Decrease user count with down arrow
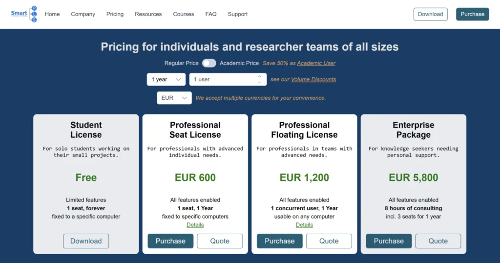The height and width of the screenshot is (263, 500). pos(260,82)
